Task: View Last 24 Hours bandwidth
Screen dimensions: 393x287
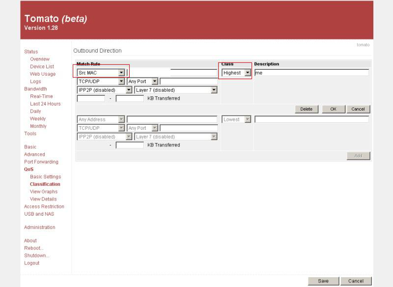Action: [x=45, y=104]
